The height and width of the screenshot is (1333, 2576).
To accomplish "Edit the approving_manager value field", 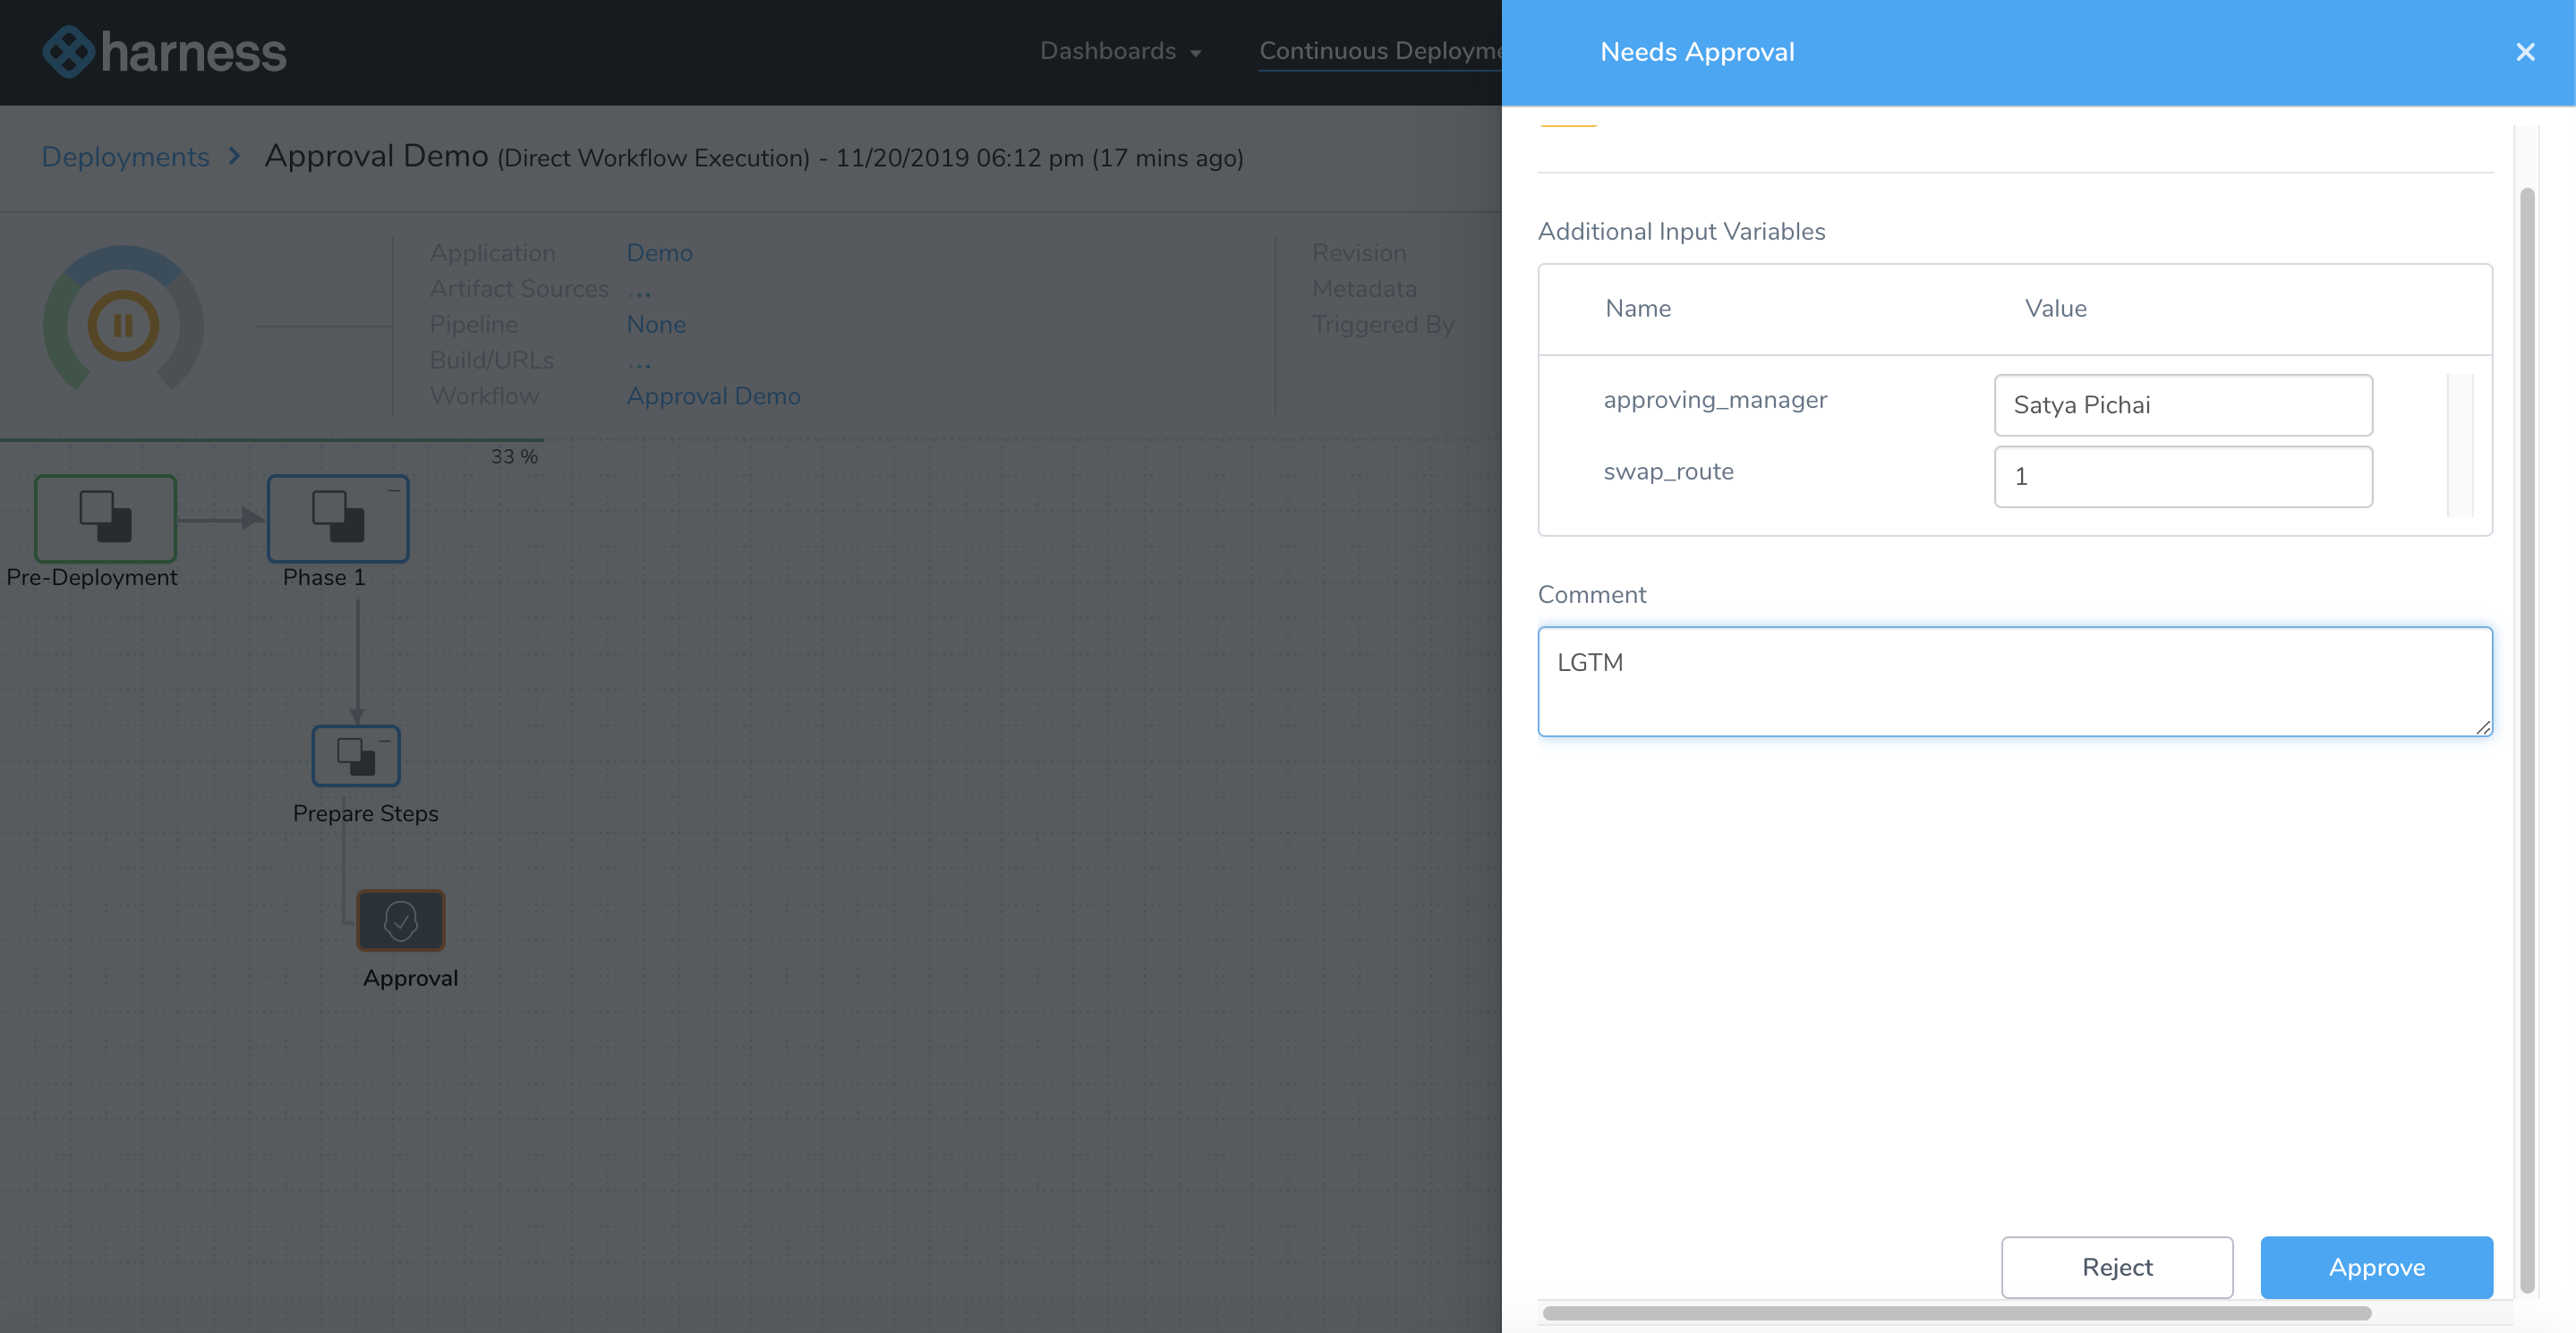I will click(2183, 404).
